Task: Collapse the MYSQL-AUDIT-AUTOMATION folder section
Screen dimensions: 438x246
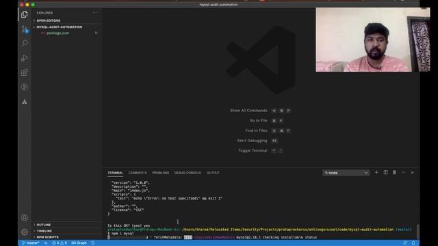Action: [x=66, y=27]
